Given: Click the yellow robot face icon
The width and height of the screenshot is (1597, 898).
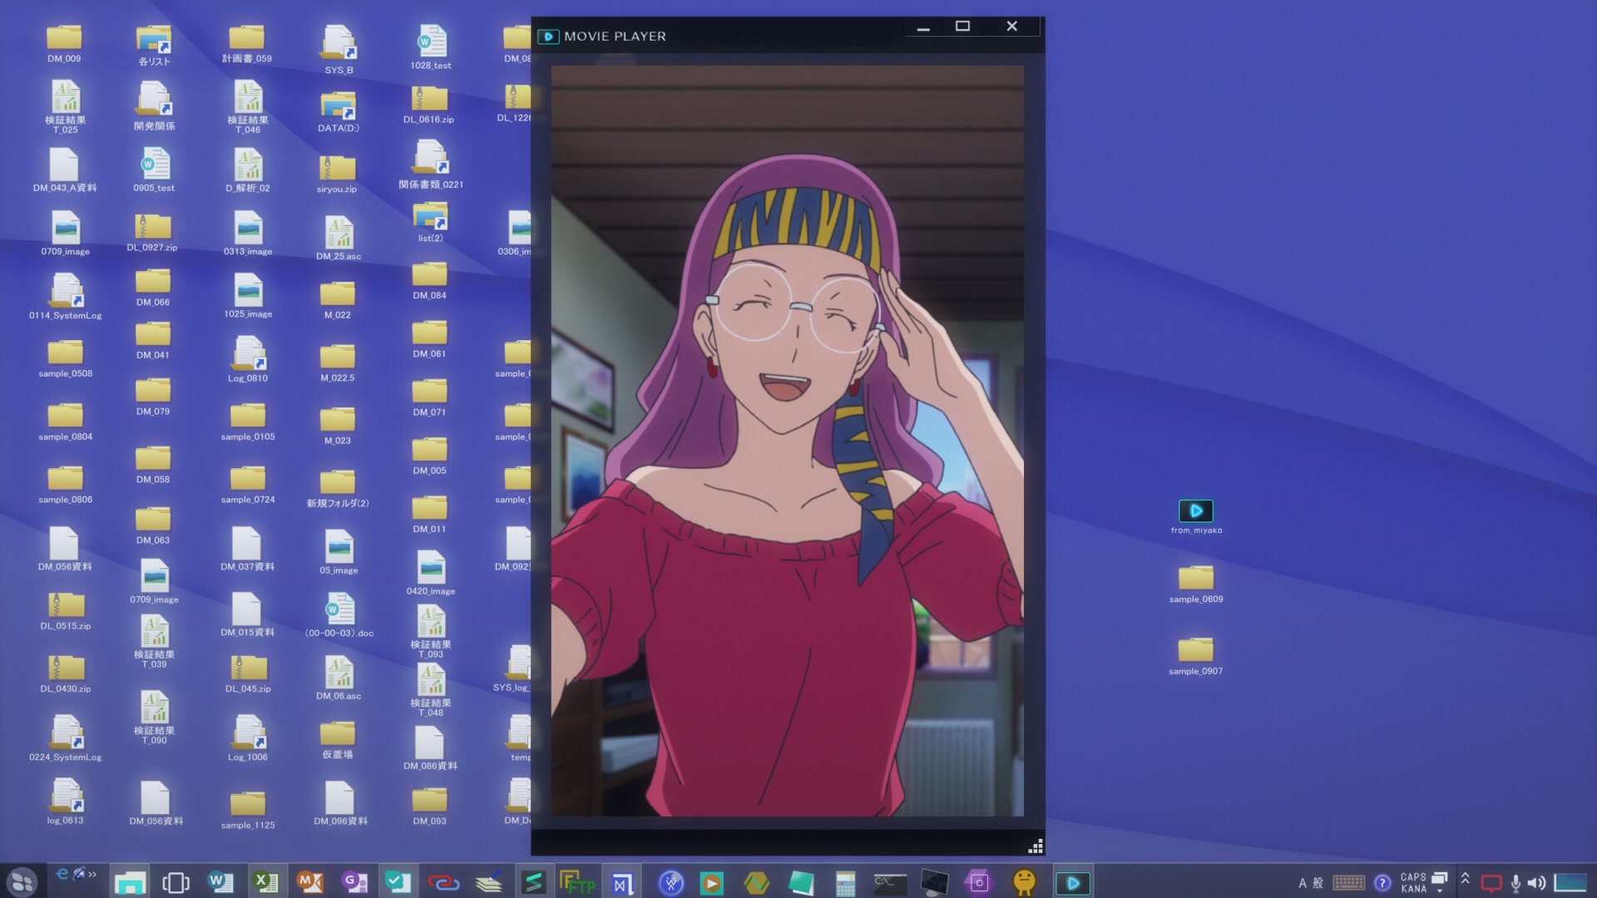Looking at the screenshot, I should [1025, 882].
